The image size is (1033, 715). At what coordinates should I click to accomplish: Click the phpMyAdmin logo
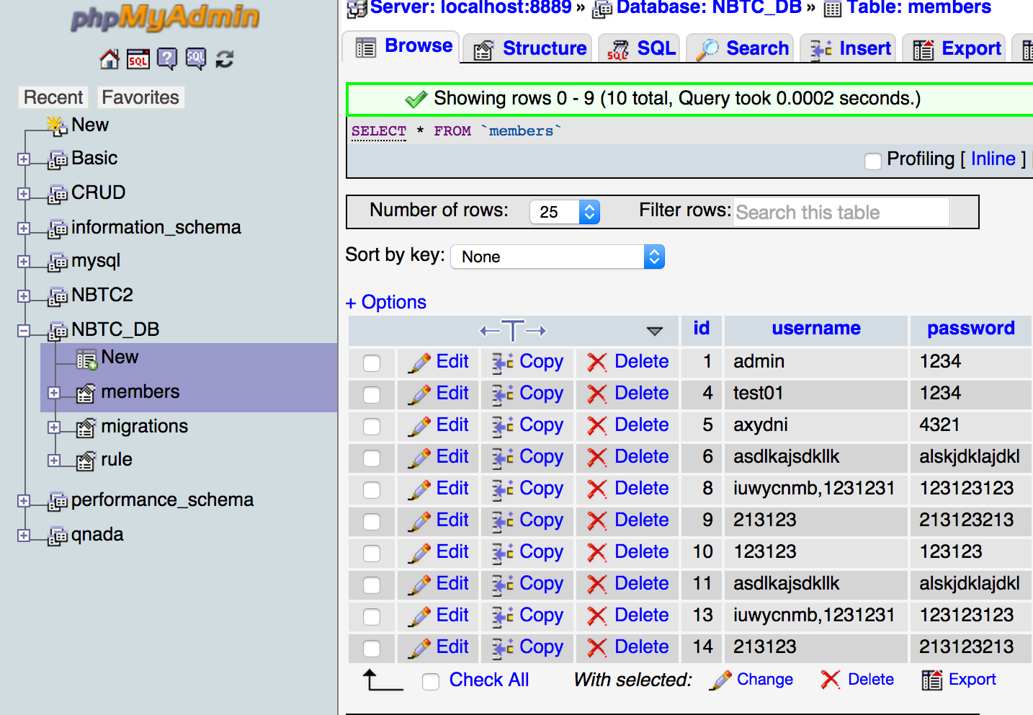coord(165,19)
